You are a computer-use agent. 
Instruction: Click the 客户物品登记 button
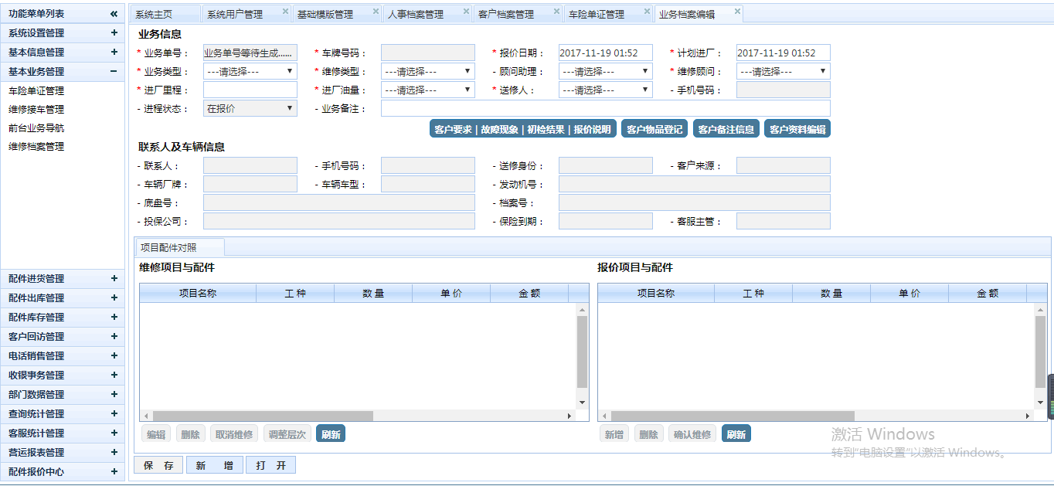(x=654, y=129)
